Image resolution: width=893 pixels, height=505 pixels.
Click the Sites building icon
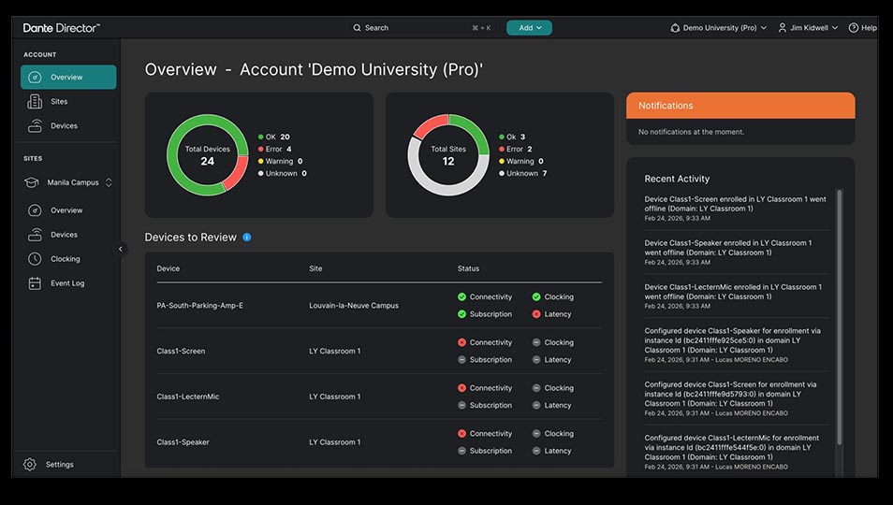[35, 102]
